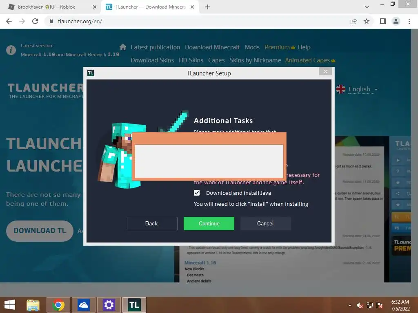Viewport: 418px width, 313px height.
Task: Click the muted volume tray icon
Action: 360,305
